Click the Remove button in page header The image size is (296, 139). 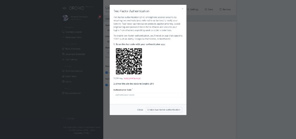225,9
